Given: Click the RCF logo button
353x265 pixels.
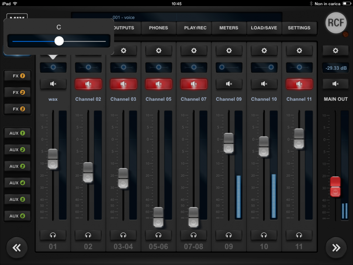Looking at the screenshot, I should click(335, 23).
